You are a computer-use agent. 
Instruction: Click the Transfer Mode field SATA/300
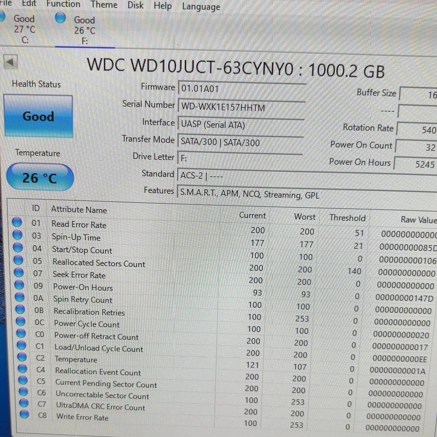[x=240, y=142]
